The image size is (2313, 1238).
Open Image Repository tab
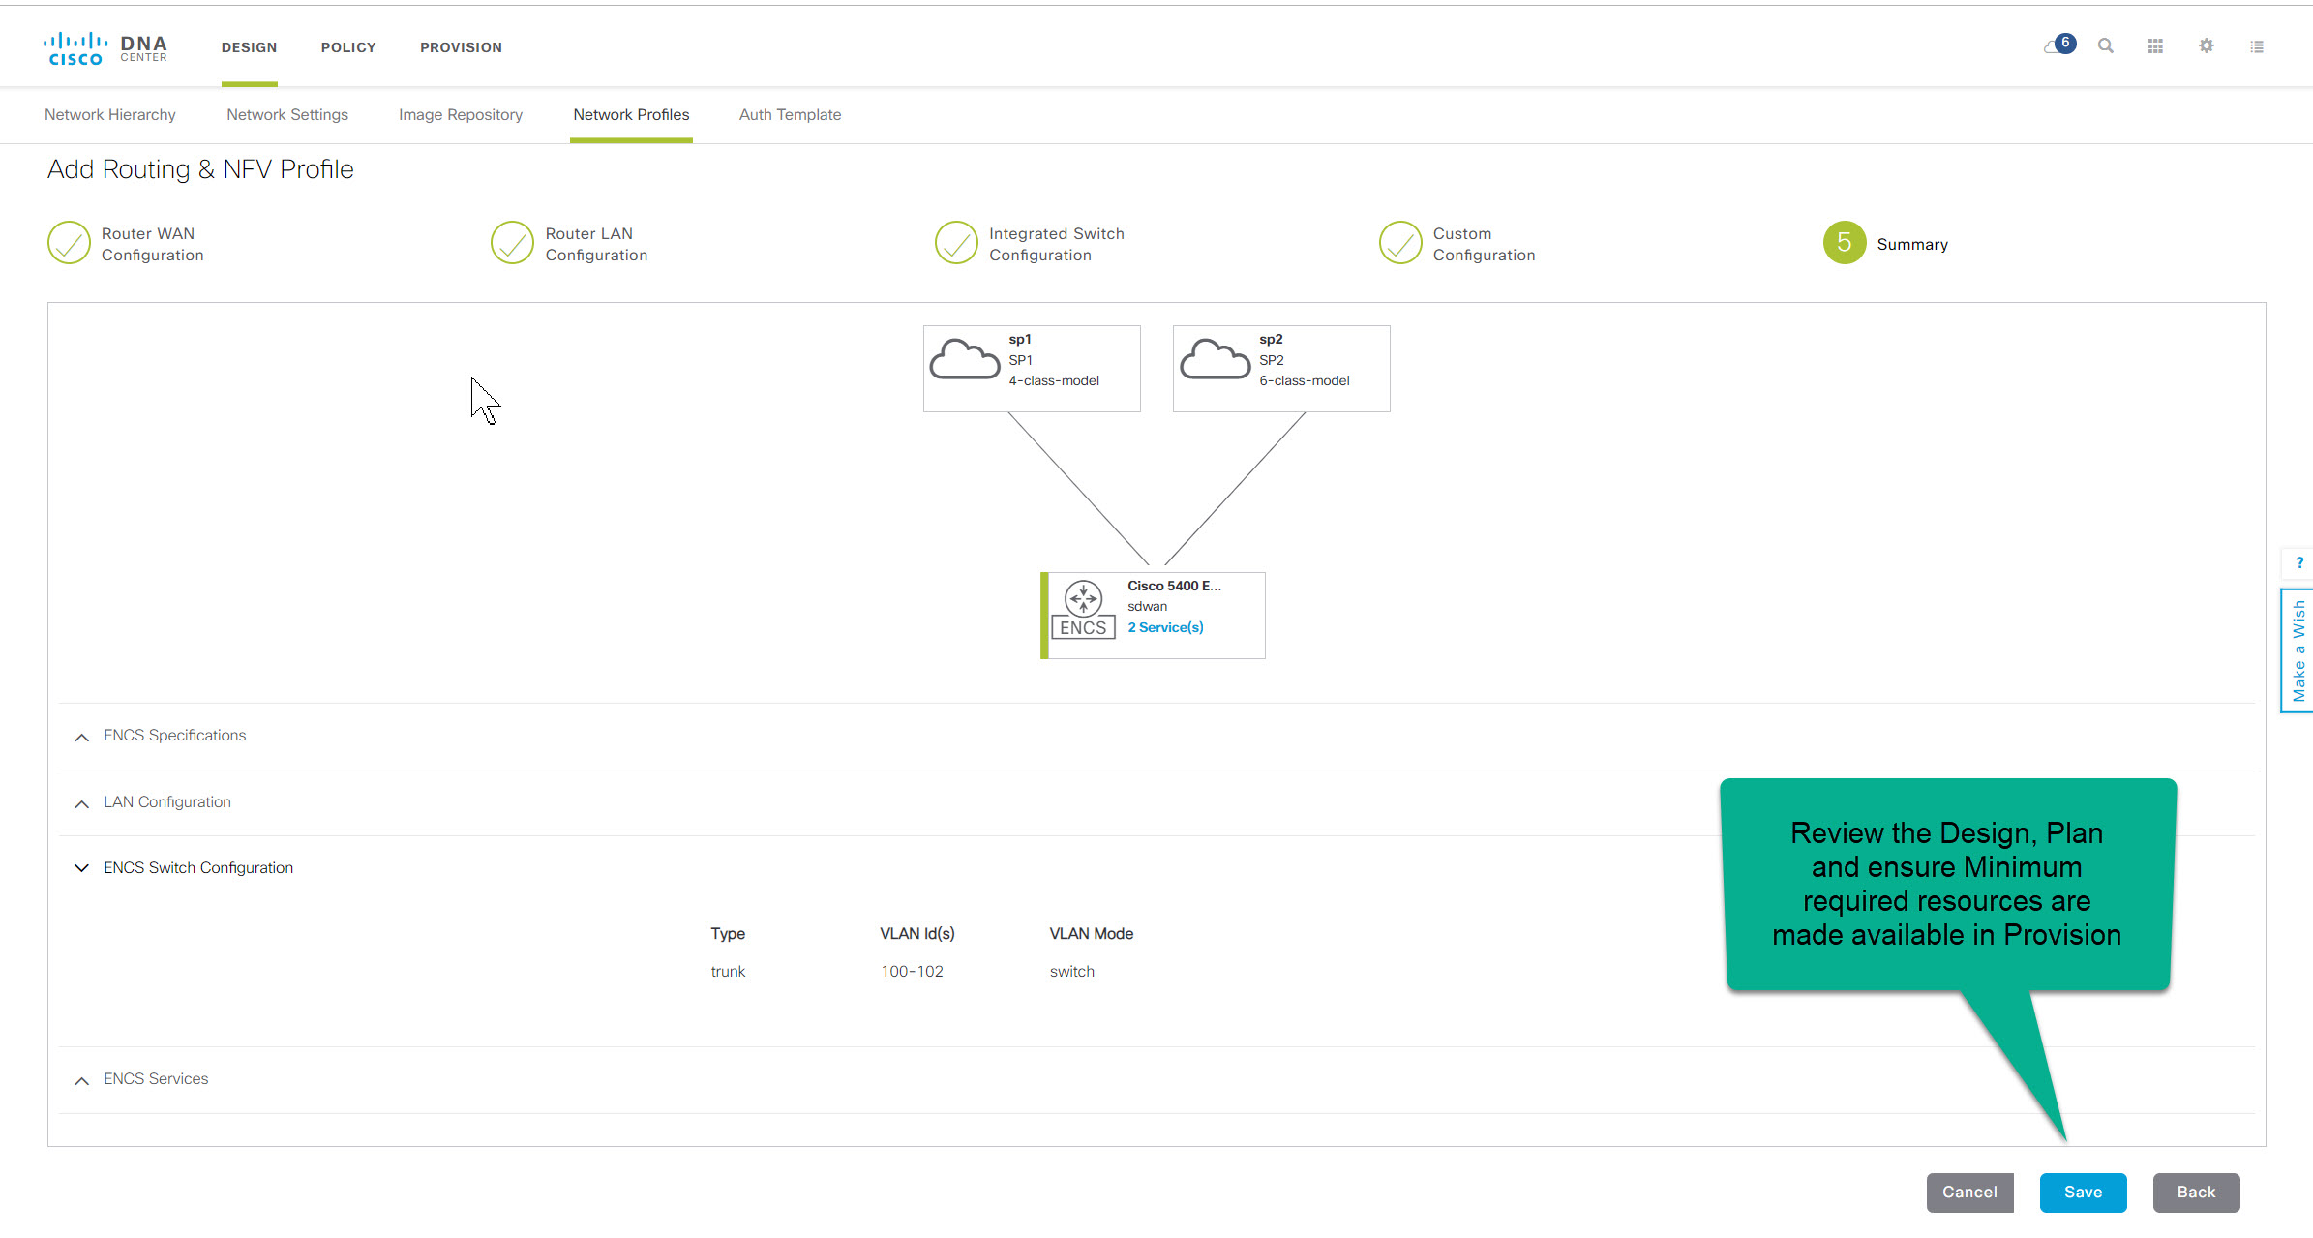(461, 114)
